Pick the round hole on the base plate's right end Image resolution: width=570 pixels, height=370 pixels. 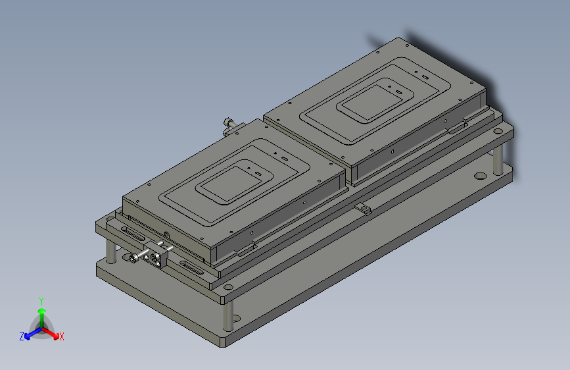click(480, 176)
